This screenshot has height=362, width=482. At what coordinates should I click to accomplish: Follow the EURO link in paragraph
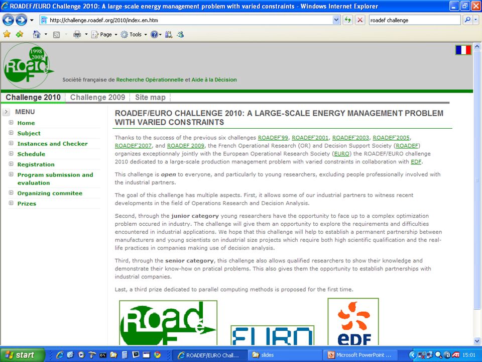tap(341, 154)
